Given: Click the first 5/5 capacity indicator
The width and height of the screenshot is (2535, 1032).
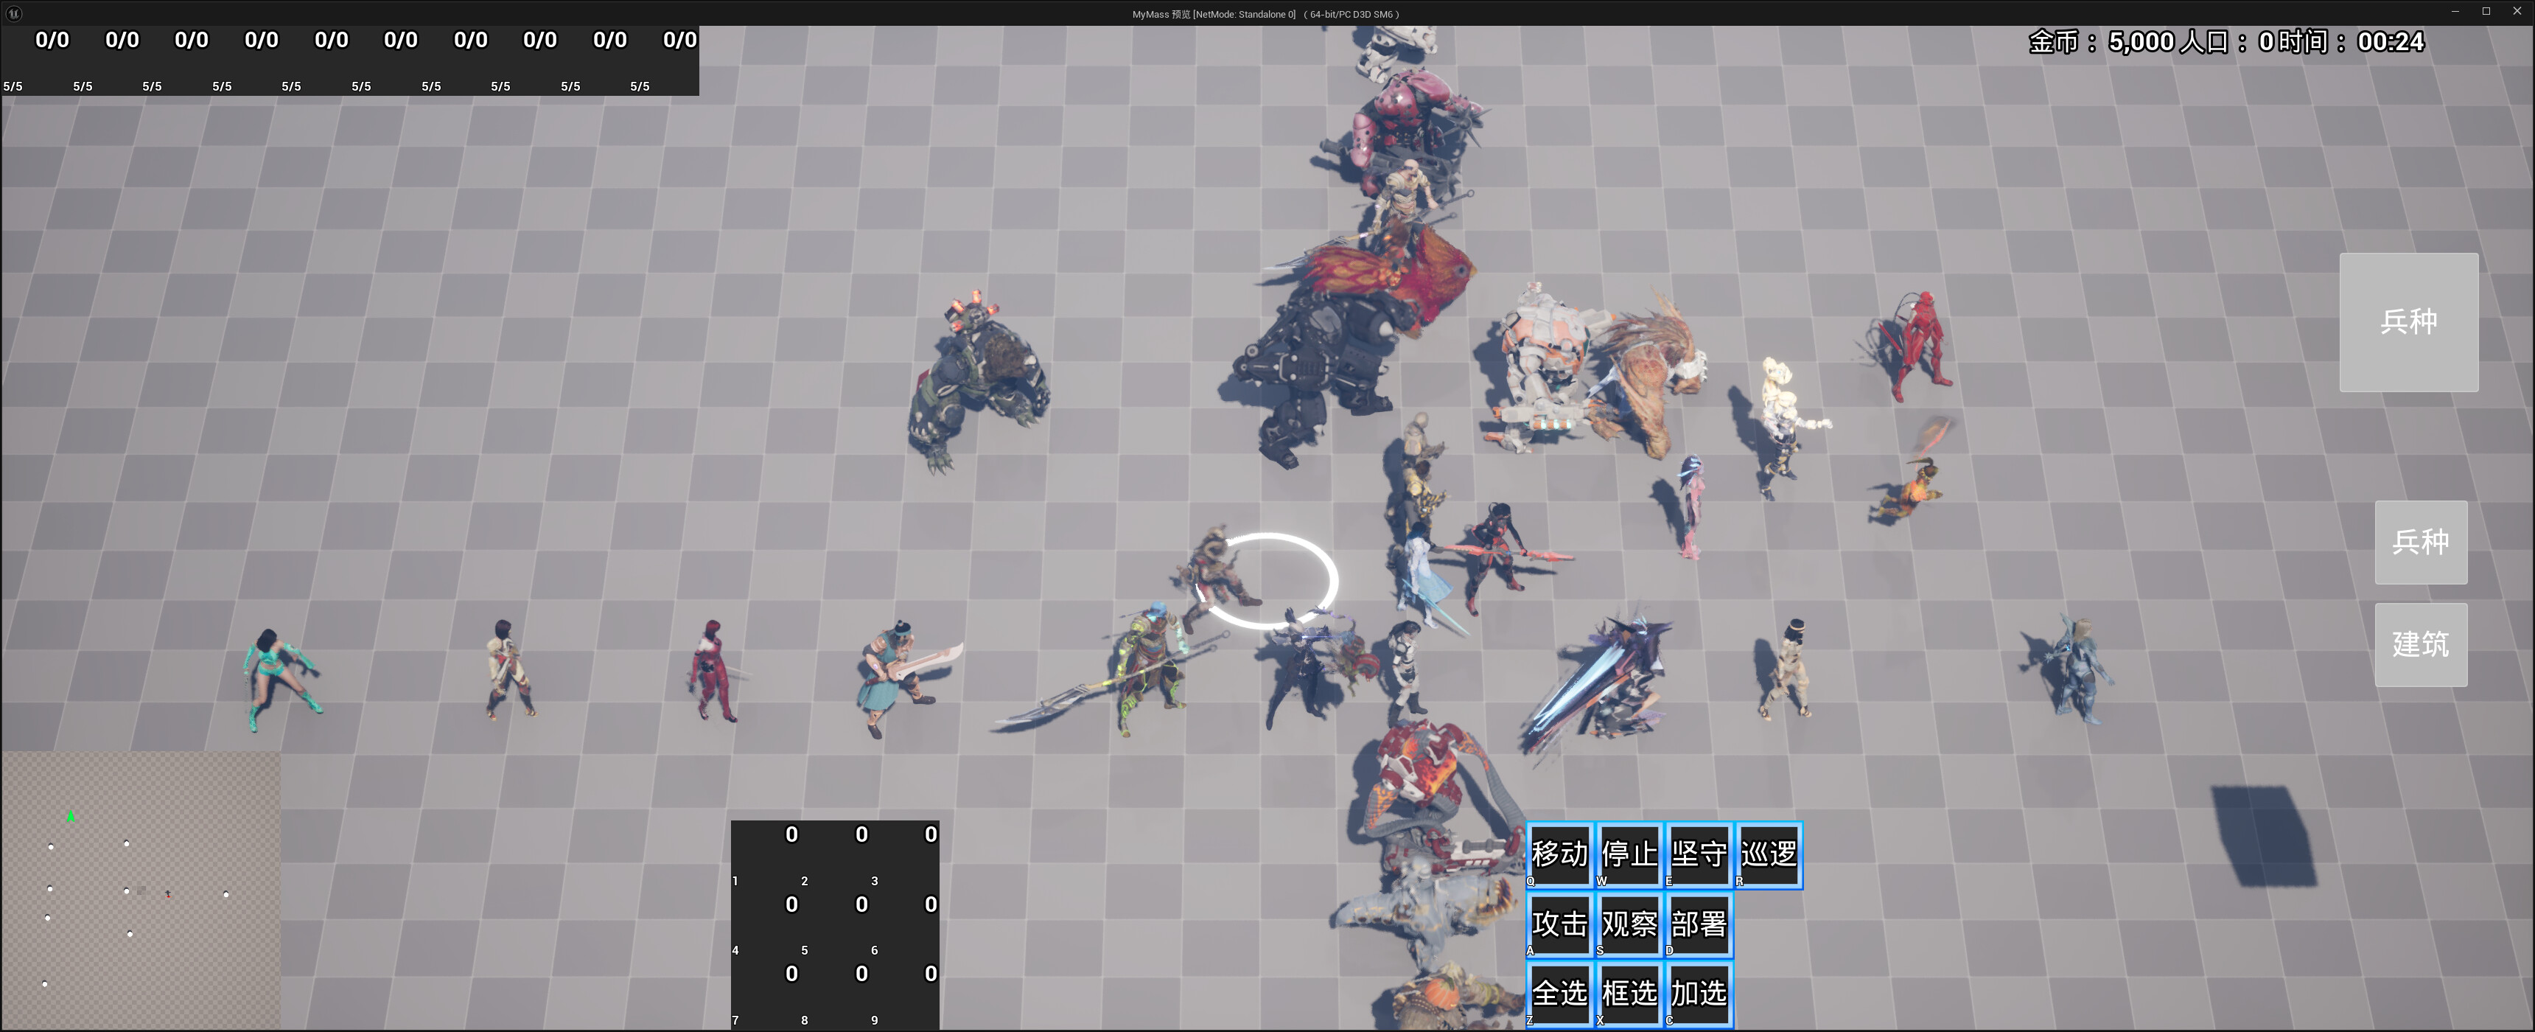Looking at the screenshot, I should pos(12,86).
